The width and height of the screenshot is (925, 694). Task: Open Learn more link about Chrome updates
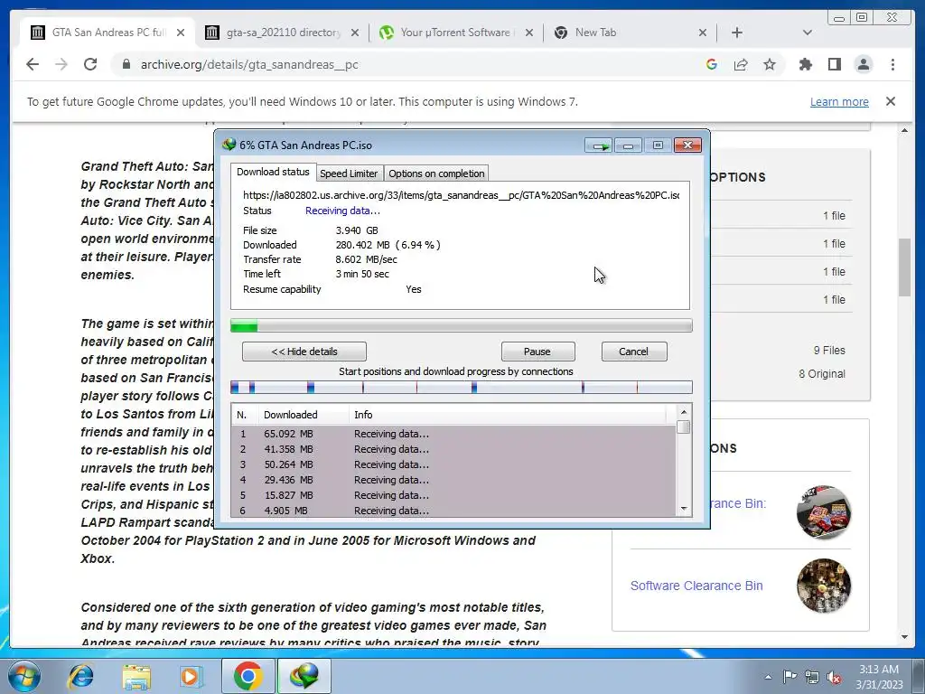tap(839, 101)
